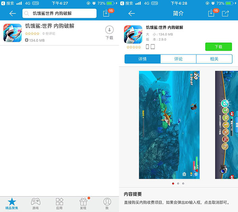
Task: Select the 评论 tab
Action: tap(178, 59)
